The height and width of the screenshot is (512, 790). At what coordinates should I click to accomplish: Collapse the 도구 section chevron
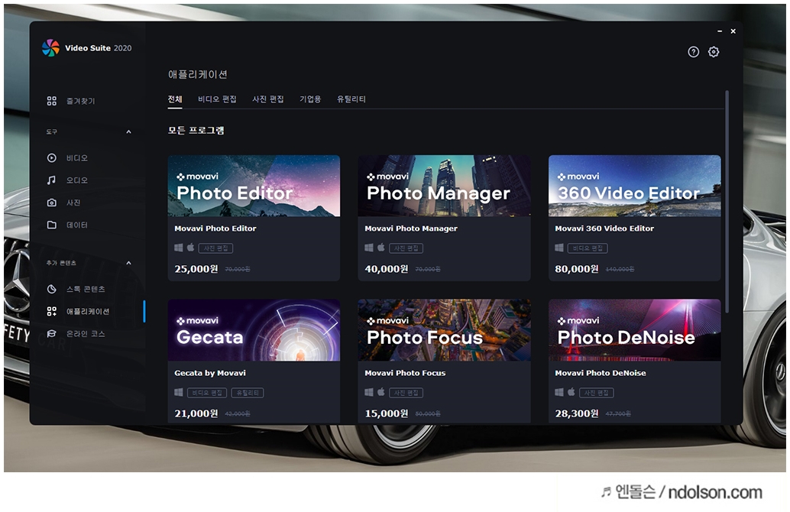coord(128,132)
